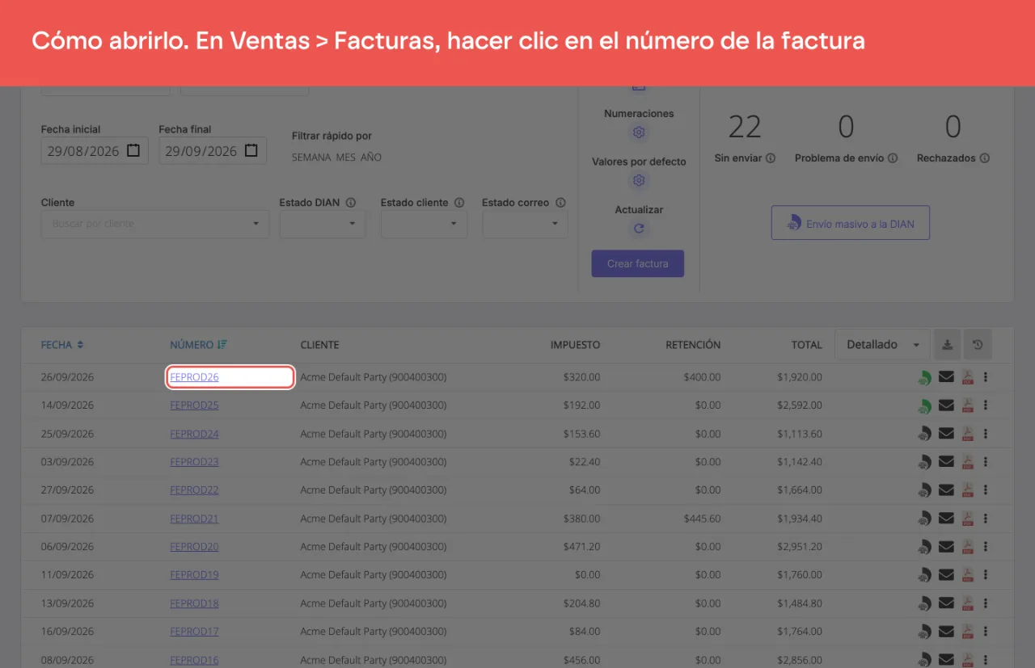
Task: Open the Estado correo dropdown
Action: (x=525, y=224)
